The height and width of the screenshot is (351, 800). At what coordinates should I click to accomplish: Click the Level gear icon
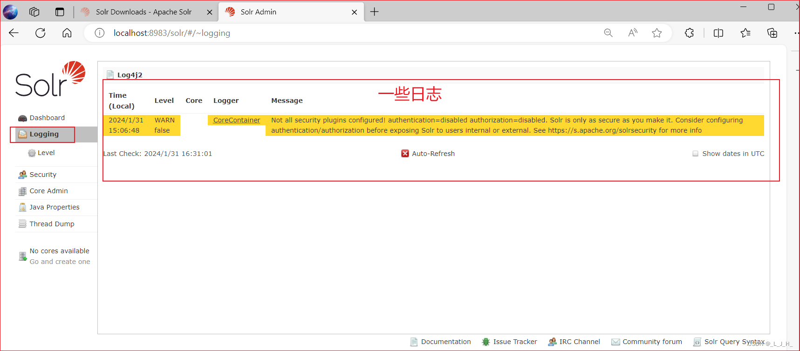pos(32,153)
